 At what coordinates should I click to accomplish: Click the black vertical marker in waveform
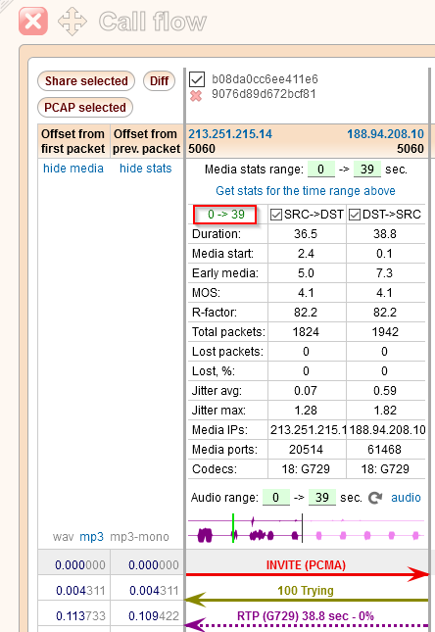[x=302, y=528]
